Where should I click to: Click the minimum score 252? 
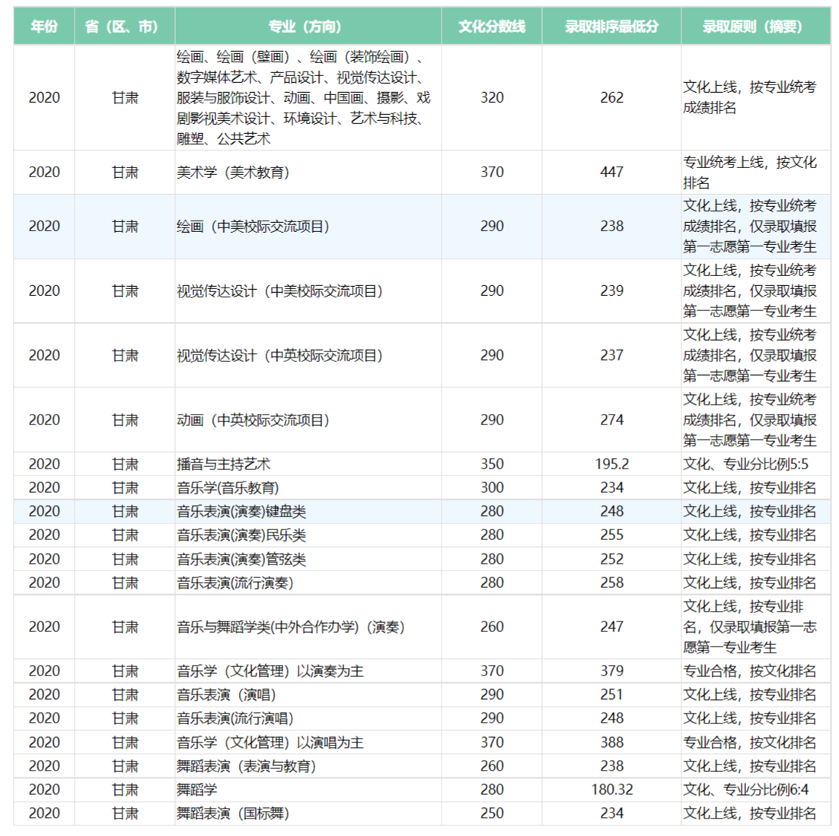pyautogui.click(x=611, y=559)
